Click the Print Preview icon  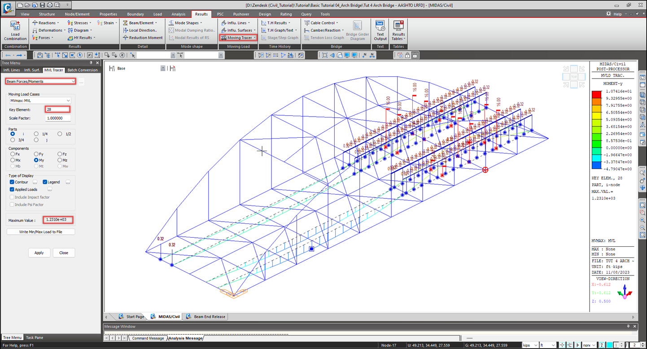[x=57, y=5]
